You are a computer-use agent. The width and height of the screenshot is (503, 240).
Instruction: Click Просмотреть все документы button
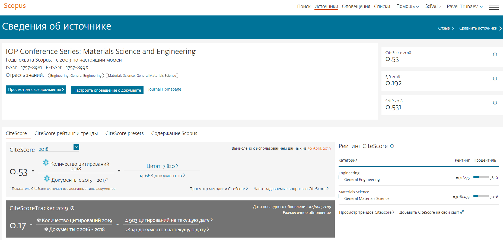coord(36,89)
